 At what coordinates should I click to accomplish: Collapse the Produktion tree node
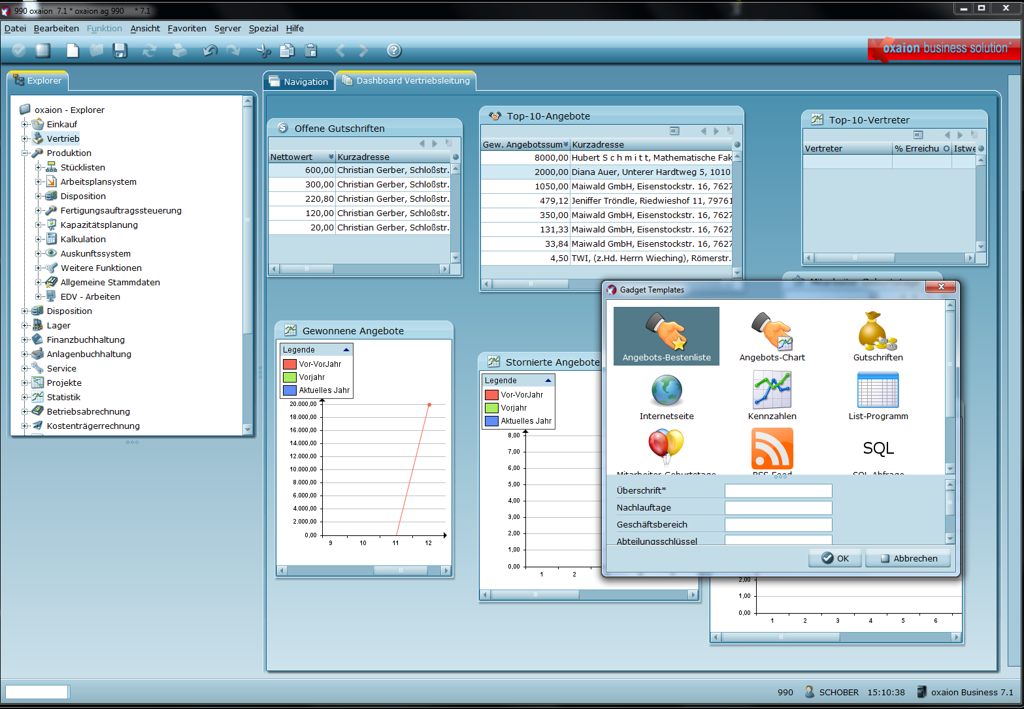tap(25, 153)
